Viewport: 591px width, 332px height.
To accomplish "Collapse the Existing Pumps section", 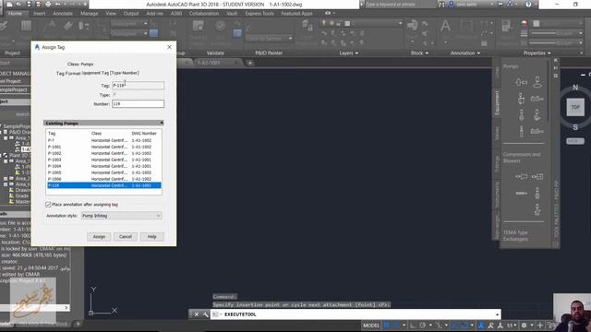I will [162, 123].
